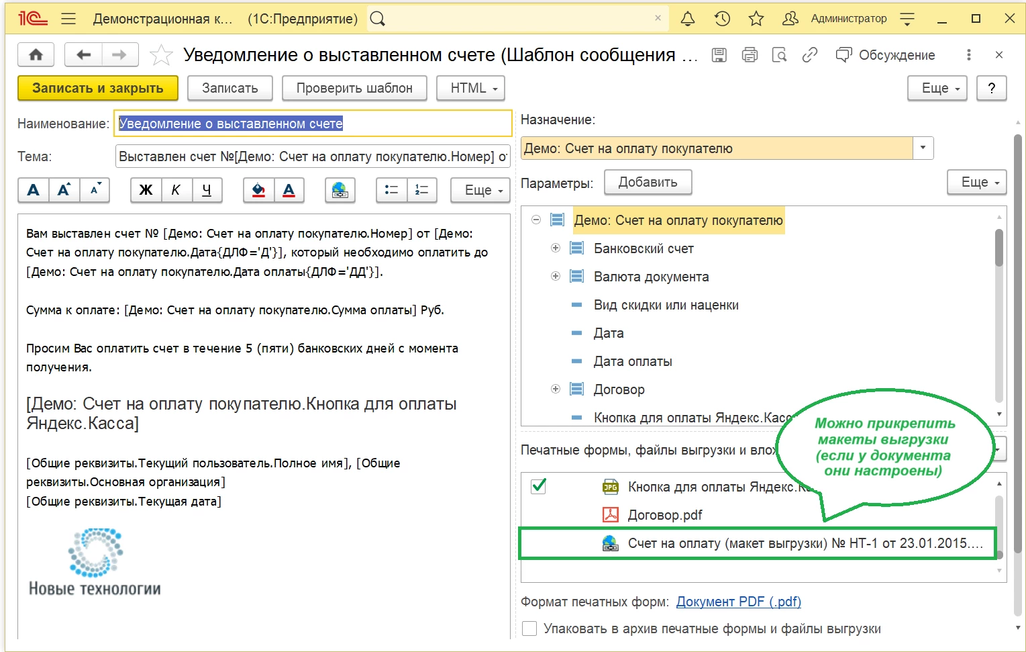Collapse the Демо: Счет на оплату покупателю node
1026x652 pixels.
pyautogui.click(x=536, y=220)
